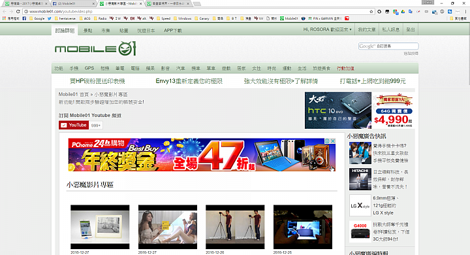Open the dark handheld phone video thumbnail
Image resolution: width=470 pixels, height=255 pixels.
pos(303,227)
